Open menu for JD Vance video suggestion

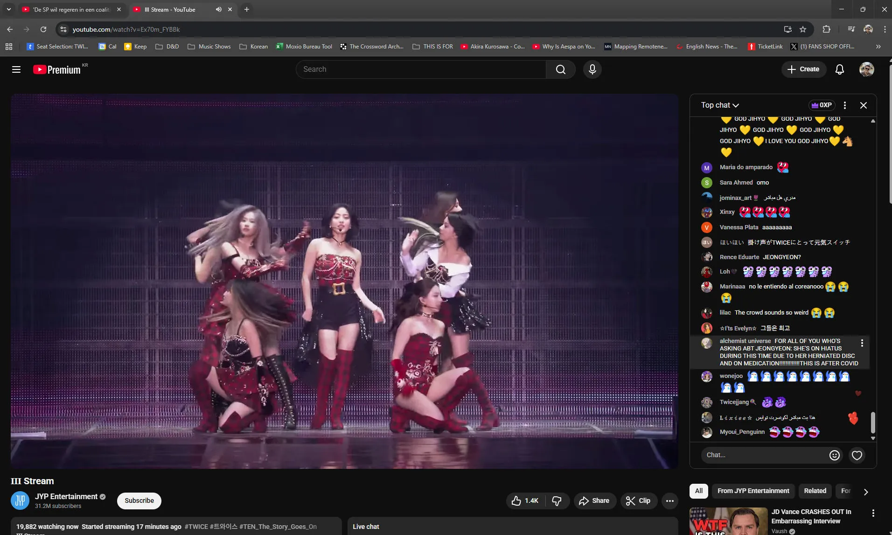click(873, 513)
